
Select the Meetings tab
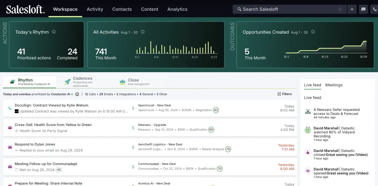[334, 85]
